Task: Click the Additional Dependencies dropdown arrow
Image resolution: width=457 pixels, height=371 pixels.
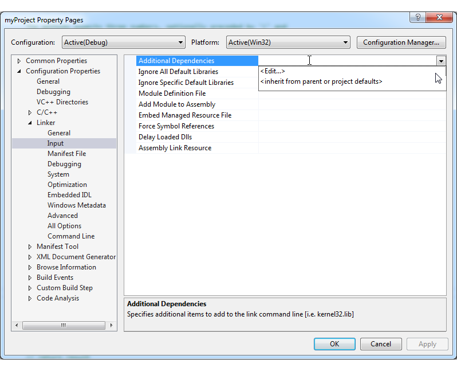Action: 441,61
